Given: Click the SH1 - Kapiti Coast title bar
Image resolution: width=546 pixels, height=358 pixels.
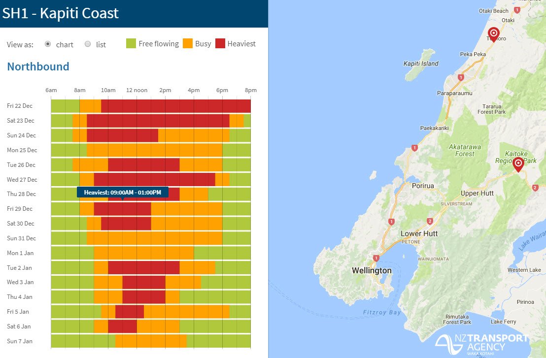Looking at the screenshot, I should [x=61, y=13].
